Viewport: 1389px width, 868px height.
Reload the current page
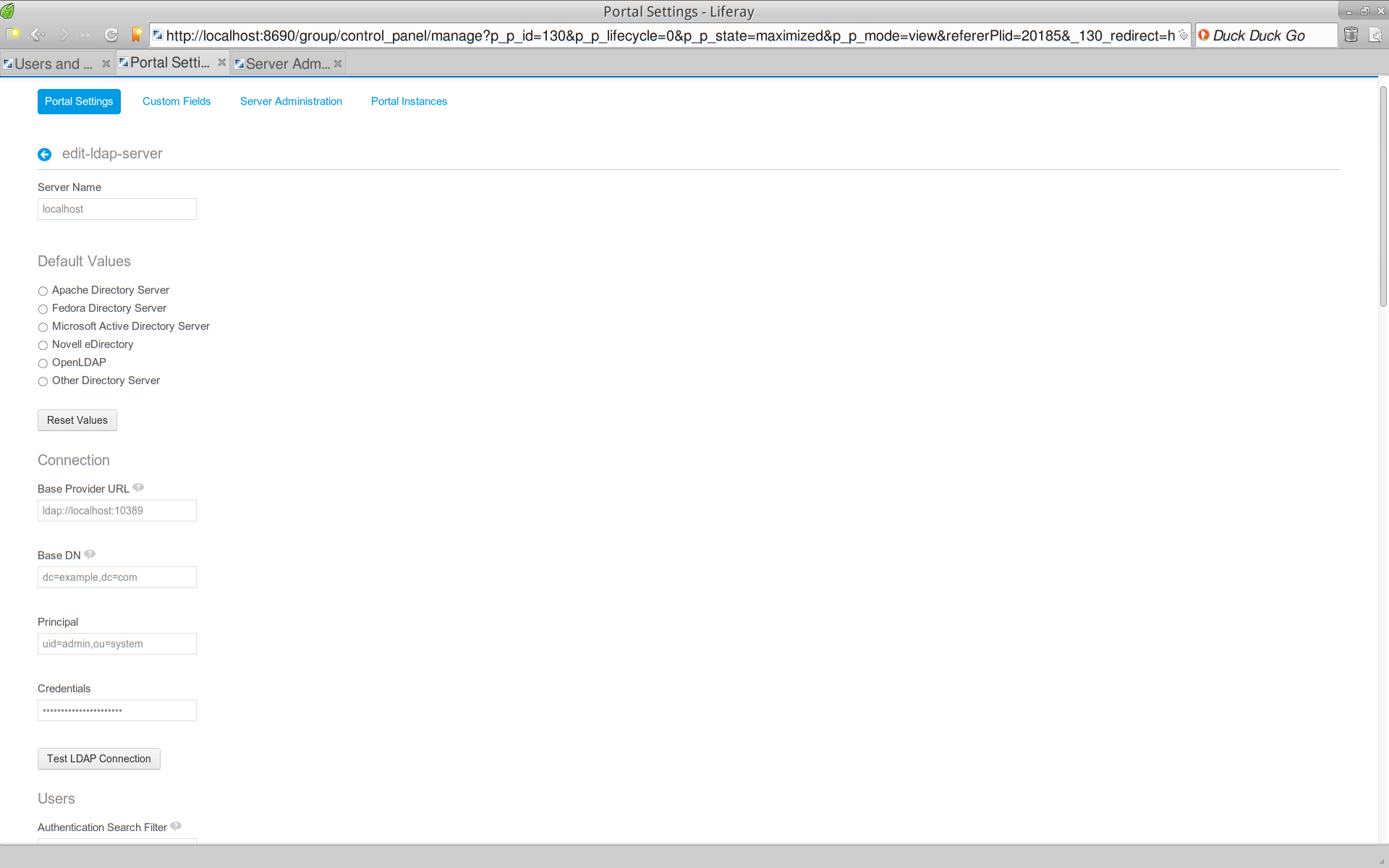coord(111,35)
